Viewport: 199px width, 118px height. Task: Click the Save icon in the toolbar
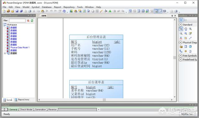point(17,11)
